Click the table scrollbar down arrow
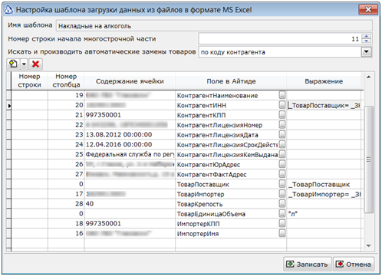 click(x=368, y=245)
